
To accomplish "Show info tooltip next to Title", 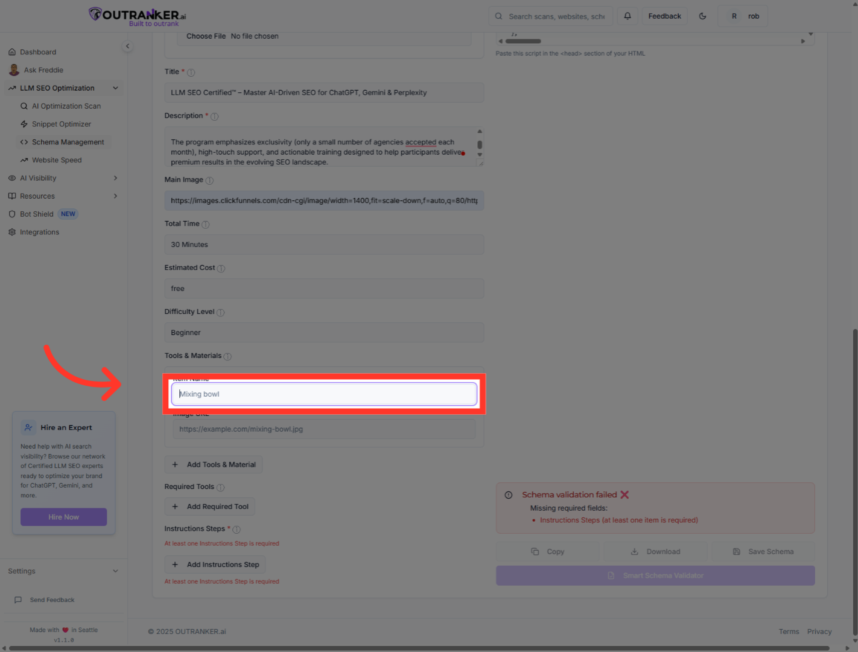I will tap(191, 72).
